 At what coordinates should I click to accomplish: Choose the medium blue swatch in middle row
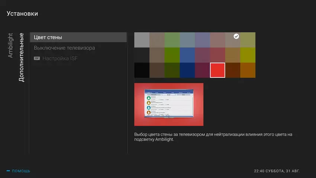(x=187, y=55)
